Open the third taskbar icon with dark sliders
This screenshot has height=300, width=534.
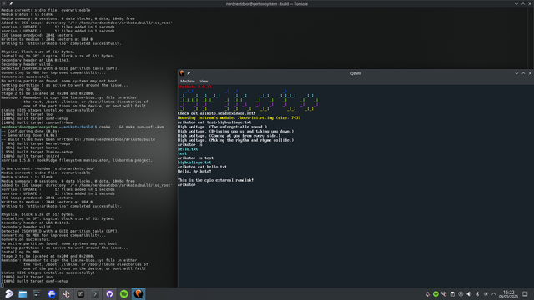click(x=37, y=294)
